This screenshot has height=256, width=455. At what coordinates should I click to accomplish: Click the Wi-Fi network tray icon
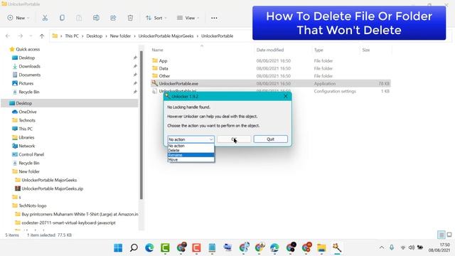(403, 247)
